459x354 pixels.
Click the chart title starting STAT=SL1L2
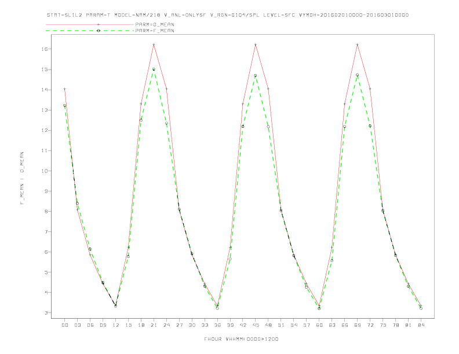click(228, 15)
